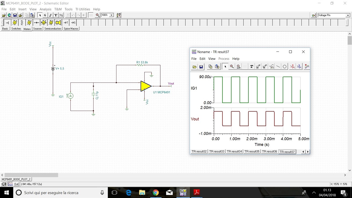Click the Cortana search box in taskbar

tap(61, 193)
